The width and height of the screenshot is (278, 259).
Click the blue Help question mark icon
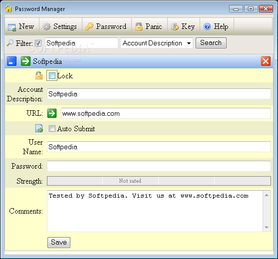207,26
